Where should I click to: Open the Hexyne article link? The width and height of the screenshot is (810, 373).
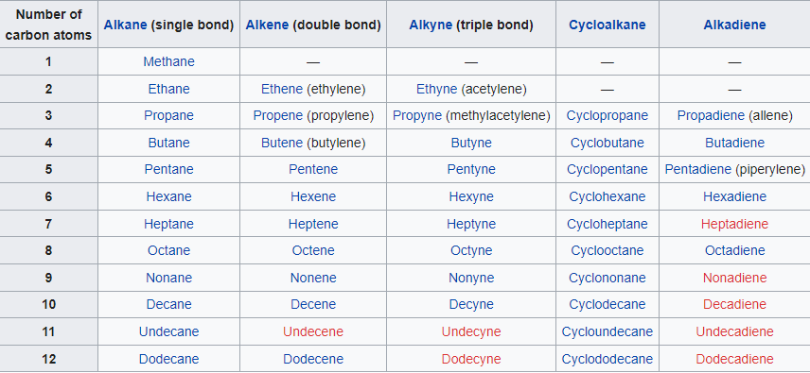point(471,196)
